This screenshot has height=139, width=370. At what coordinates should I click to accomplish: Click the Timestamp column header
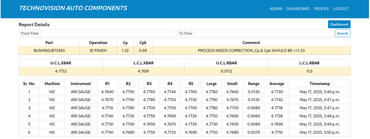[320, 84]
